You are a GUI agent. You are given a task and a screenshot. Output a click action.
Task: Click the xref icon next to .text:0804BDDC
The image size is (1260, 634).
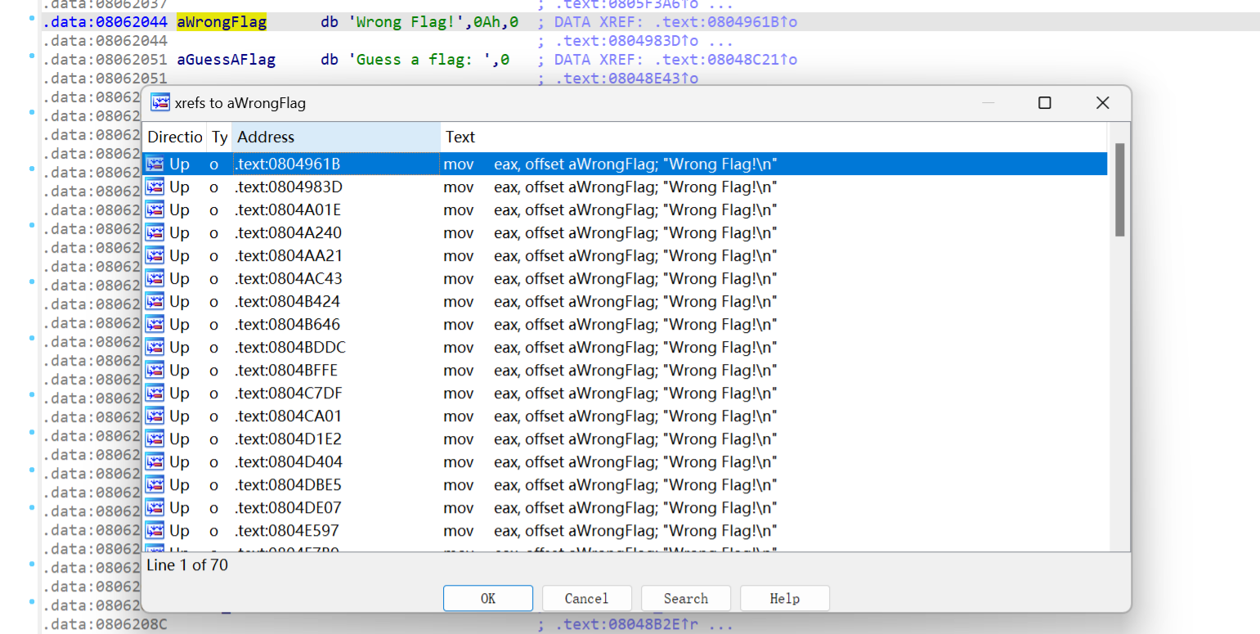coord(155,348)
